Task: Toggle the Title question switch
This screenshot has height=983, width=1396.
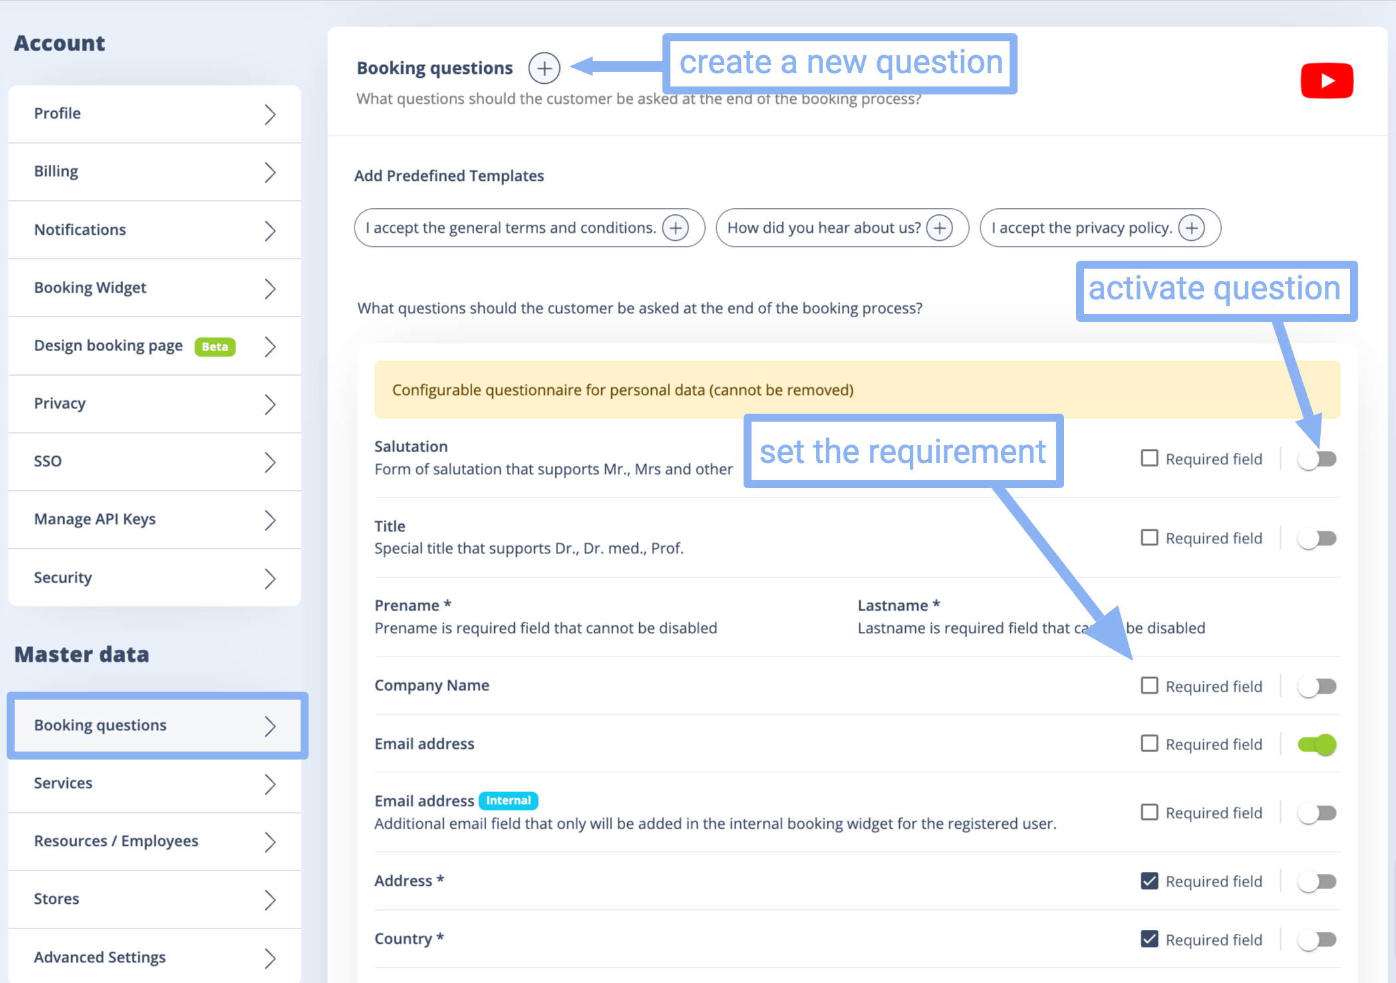Action: pyautogui.click(x=1317, y=538)
